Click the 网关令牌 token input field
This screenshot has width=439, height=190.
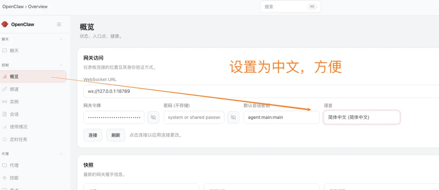[114, 117]
